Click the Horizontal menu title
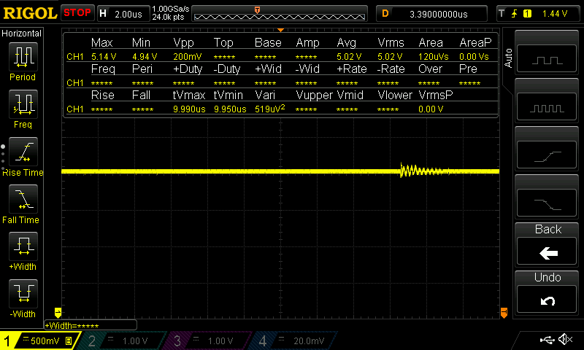 21,34
